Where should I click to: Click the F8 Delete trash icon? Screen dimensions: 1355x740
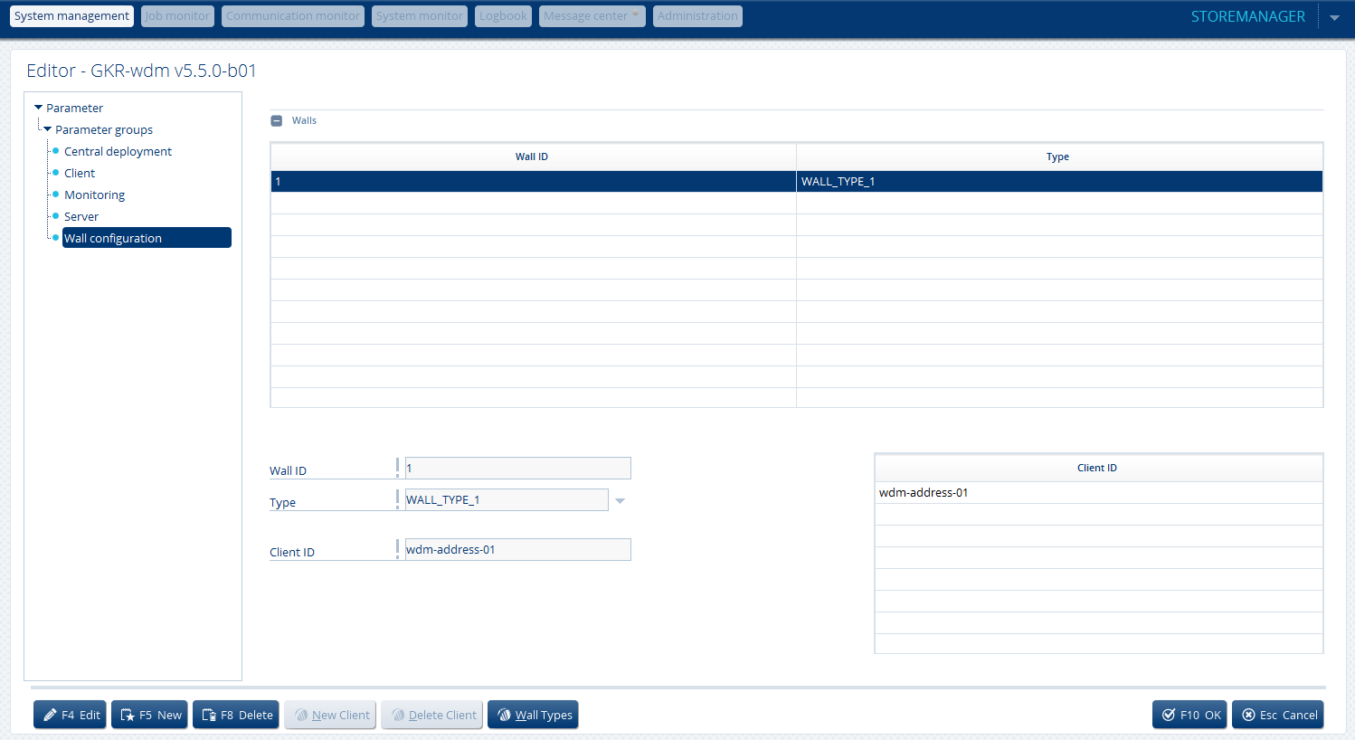(209, 715)
